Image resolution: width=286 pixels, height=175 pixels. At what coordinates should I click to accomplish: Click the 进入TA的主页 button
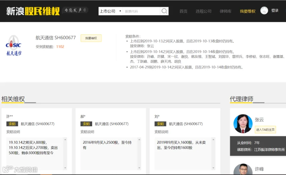click(265, 129)
